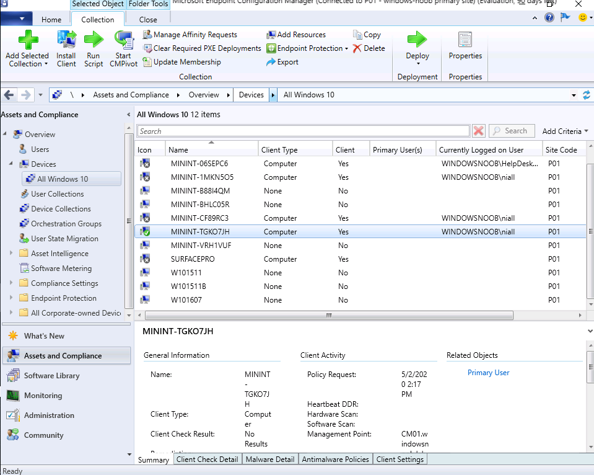Click the Forward navigation arrow
594x475 pixels.
pyautogui.click(x=26, y=94)
